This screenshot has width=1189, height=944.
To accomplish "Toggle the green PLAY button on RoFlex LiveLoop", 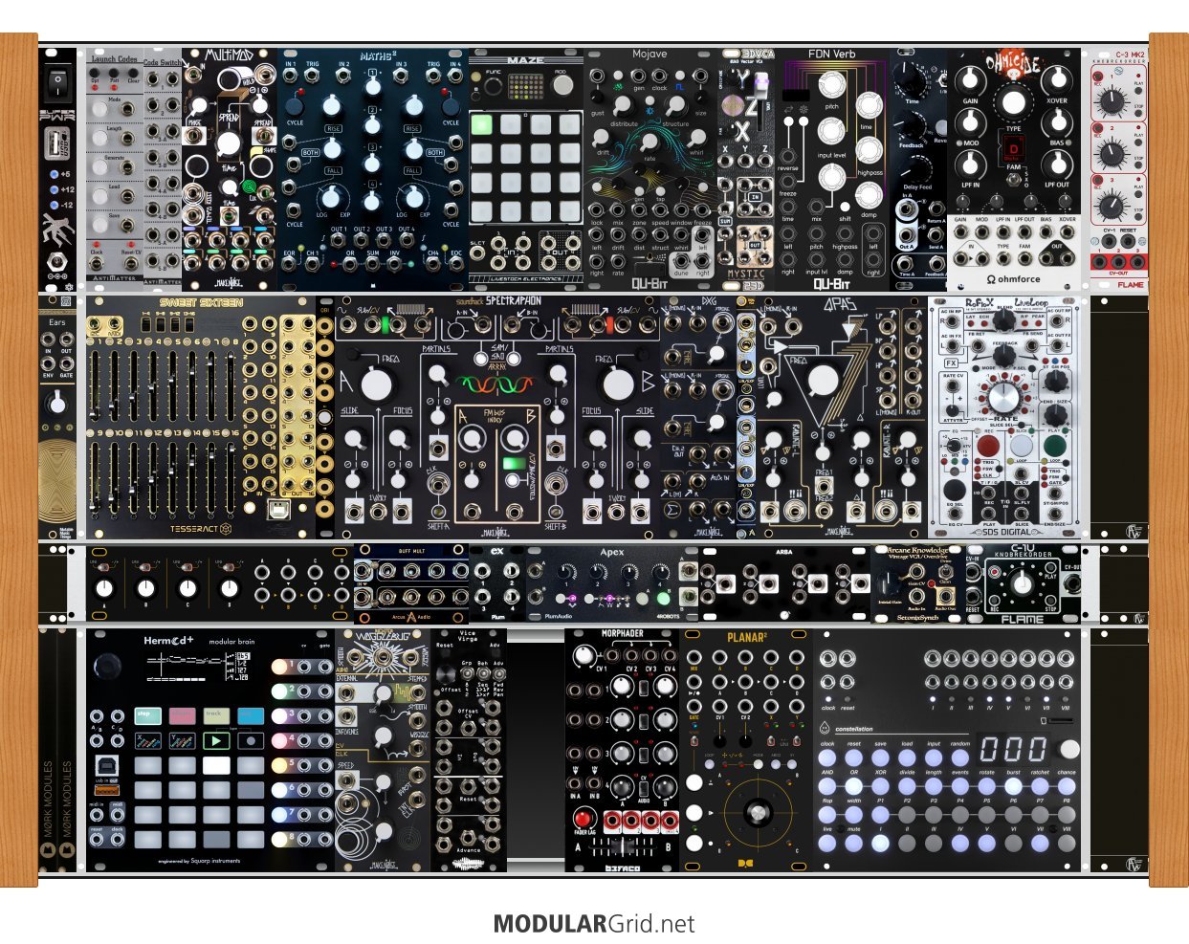I will 1055,446.
